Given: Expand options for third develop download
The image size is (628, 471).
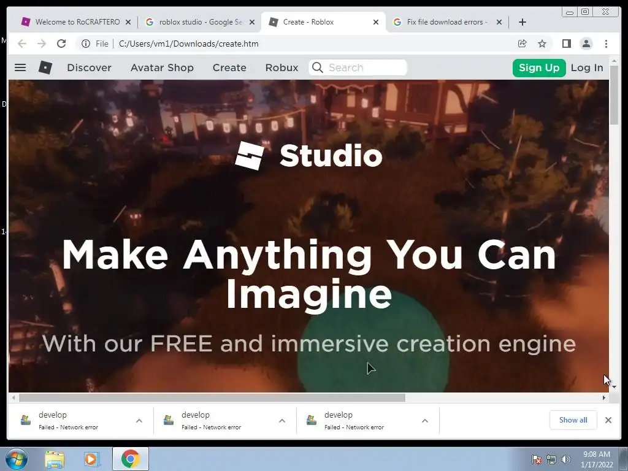Looking at the screenshot, I should [425, 421].
